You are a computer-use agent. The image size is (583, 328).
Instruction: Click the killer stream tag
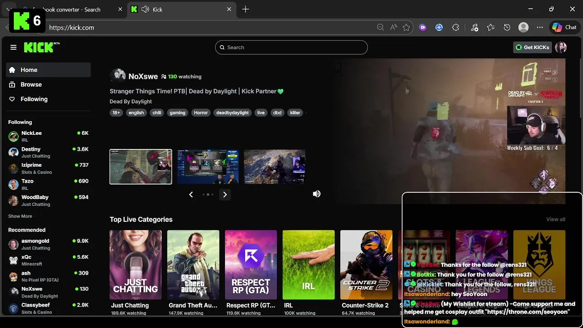(295, 113)
